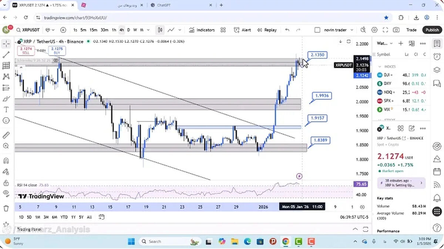Open Indicators dialog
The height and width of the screenshot is (249, 444).
(x=202, y=30)
